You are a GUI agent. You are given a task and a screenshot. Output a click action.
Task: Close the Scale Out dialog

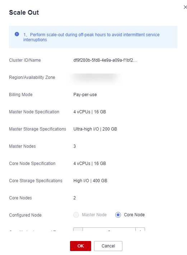185,7
